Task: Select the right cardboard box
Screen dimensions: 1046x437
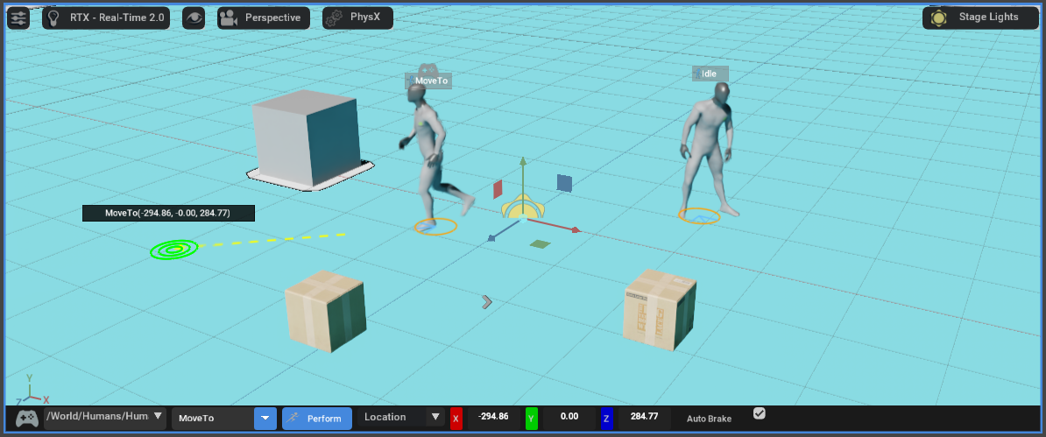Action: click(x=661, y=309)
